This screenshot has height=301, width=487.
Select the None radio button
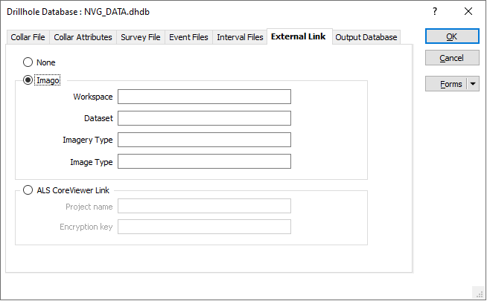point(28,62)
